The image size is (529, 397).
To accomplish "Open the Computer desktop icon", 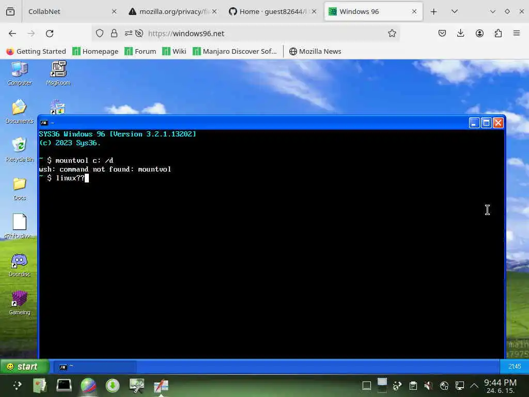I will (x=20, y=73).
